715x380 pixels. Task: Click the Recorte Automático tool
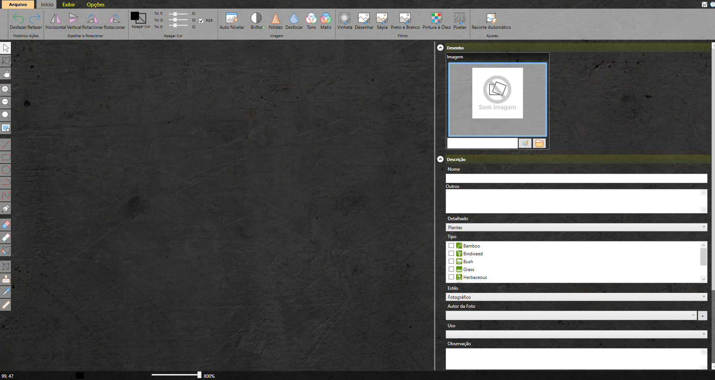(x=491, y=18)
